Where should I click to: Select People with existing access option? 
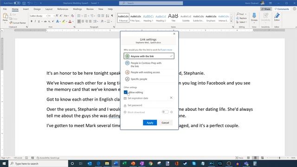[149, 72]
